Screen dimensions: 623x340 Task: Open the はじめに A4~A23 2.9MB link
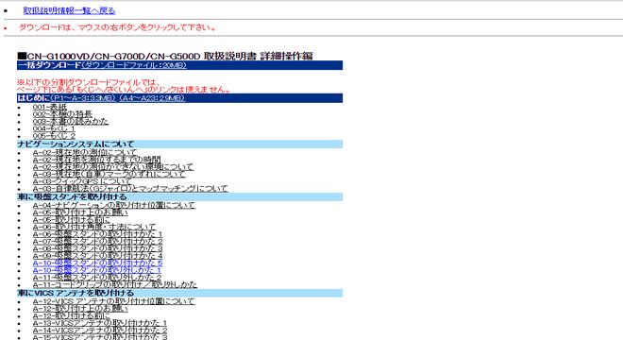pyautogui.click(x=152, y=98)
